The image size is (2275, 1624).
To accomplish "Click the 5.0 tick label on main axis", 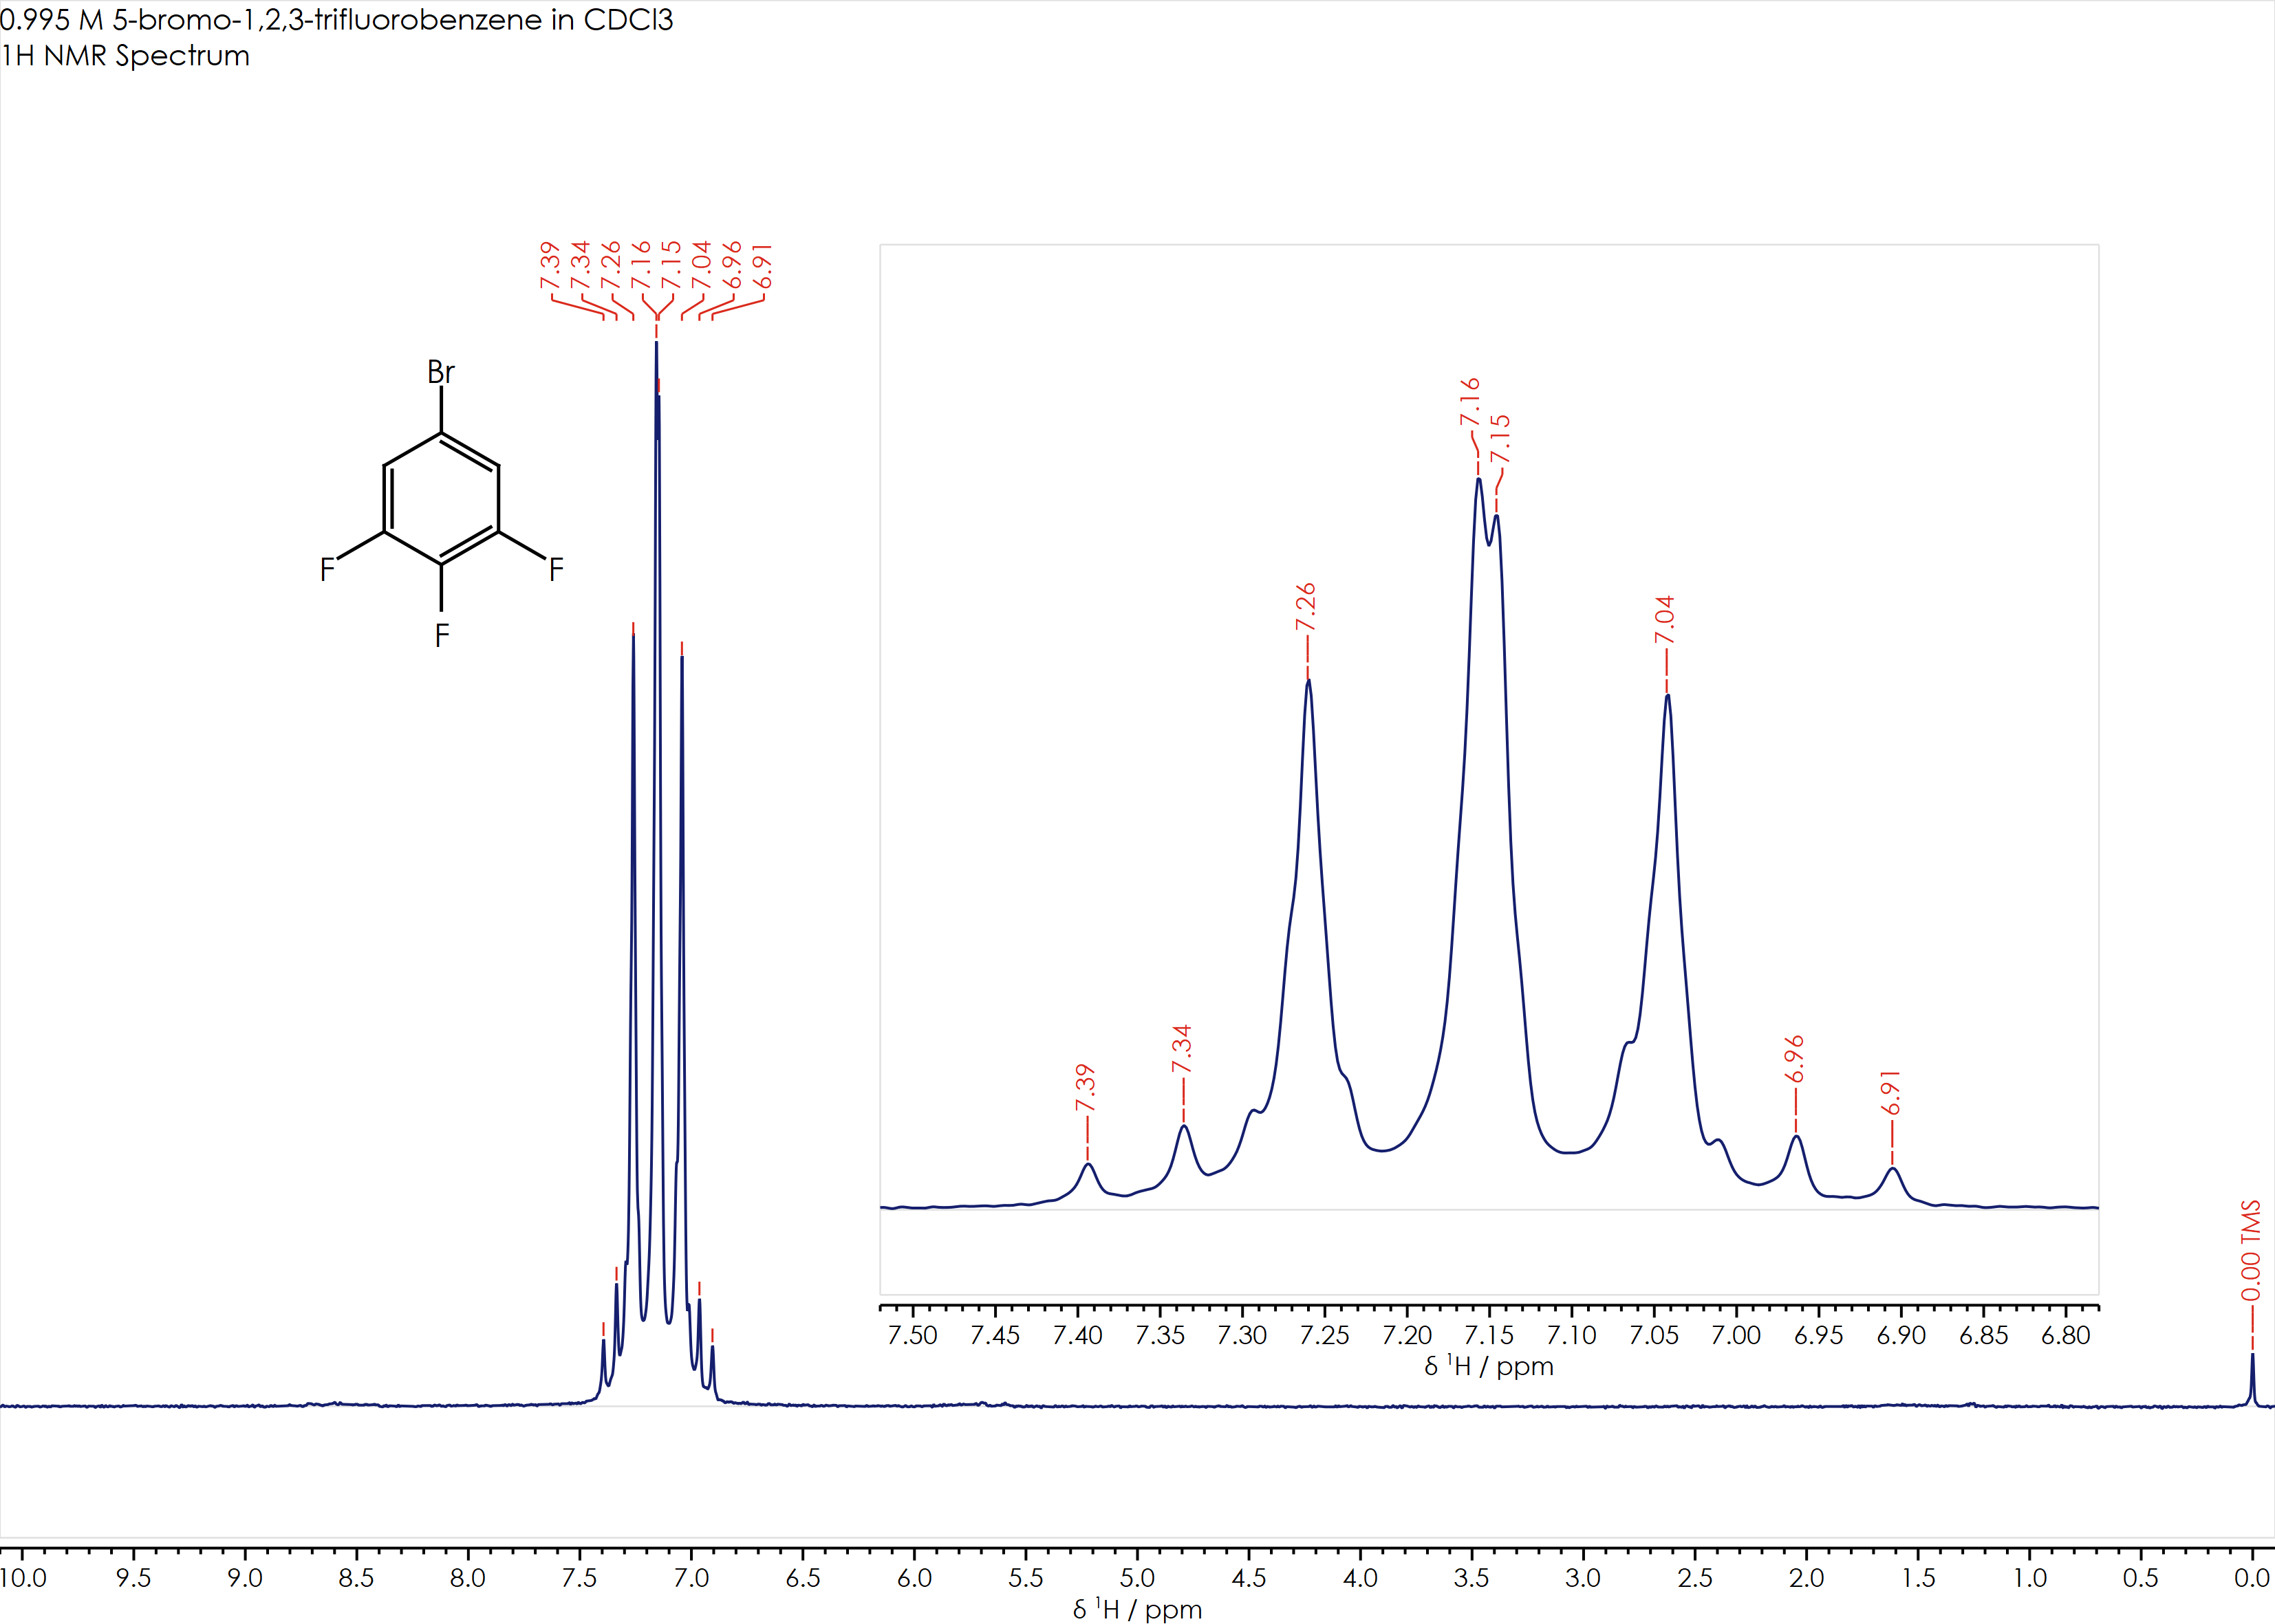I will tap(1136, 1578).
